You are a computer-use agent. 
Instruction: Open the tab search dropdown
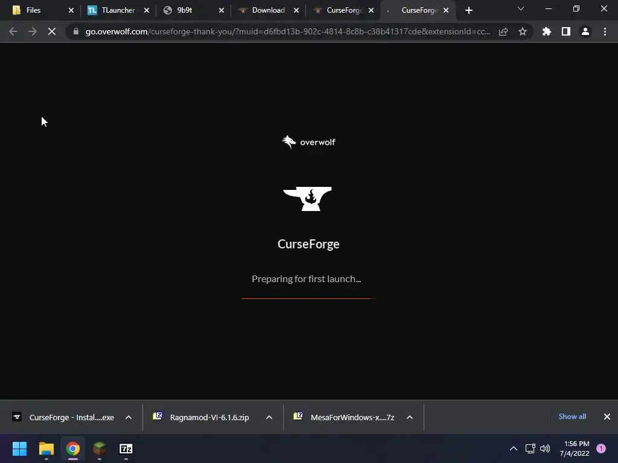[x=521, y=8]
